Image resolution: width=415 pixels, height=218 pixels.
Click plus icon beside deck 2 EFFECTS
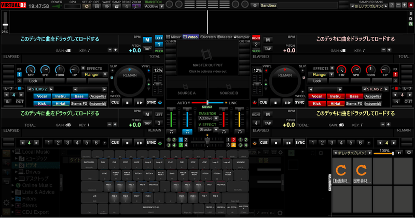click(x=332, y=68)
